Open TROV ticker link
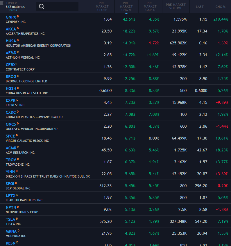The height and width of the screenshot is (246, 231). pos(11,160)
